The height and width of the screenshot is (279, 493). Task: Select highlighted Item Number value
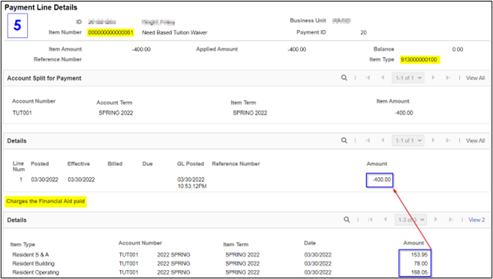(x=110, y=32)
